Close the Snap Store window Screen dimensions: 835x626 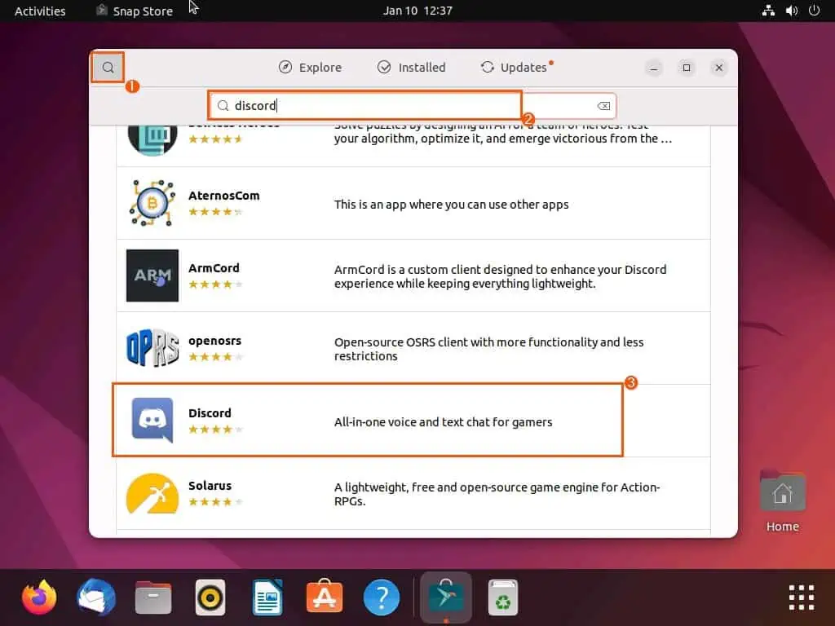719,68
